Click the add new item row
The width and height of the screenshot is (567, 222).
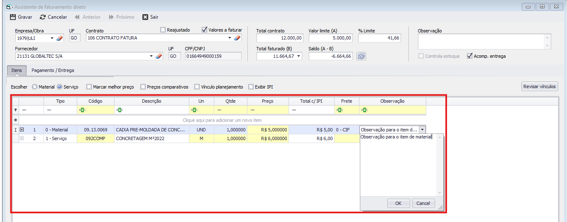point(222,120)
